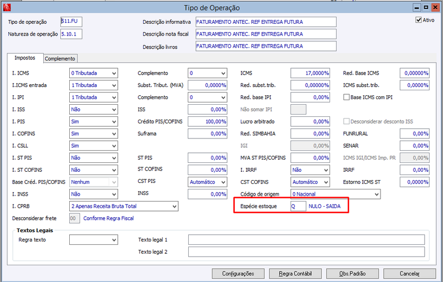
Task: Expand the I. ISS dropdown
Action: tap(94, 110)
